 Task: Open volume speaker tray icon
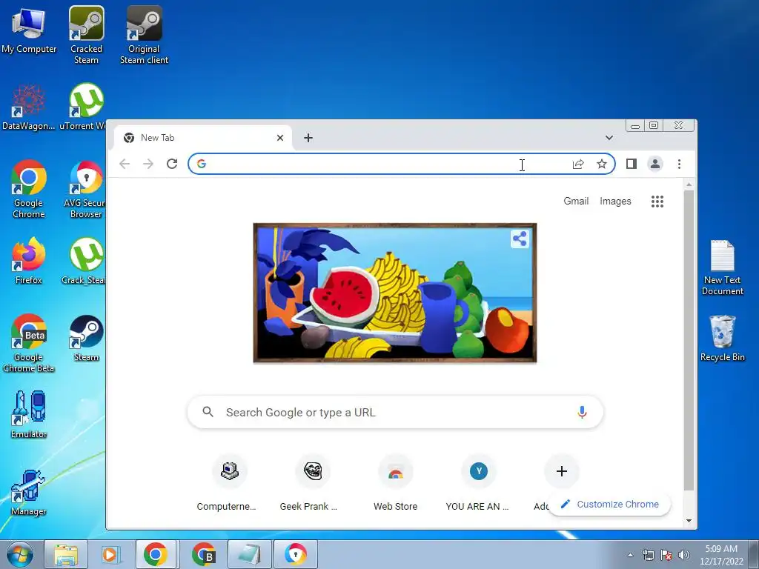683,555
